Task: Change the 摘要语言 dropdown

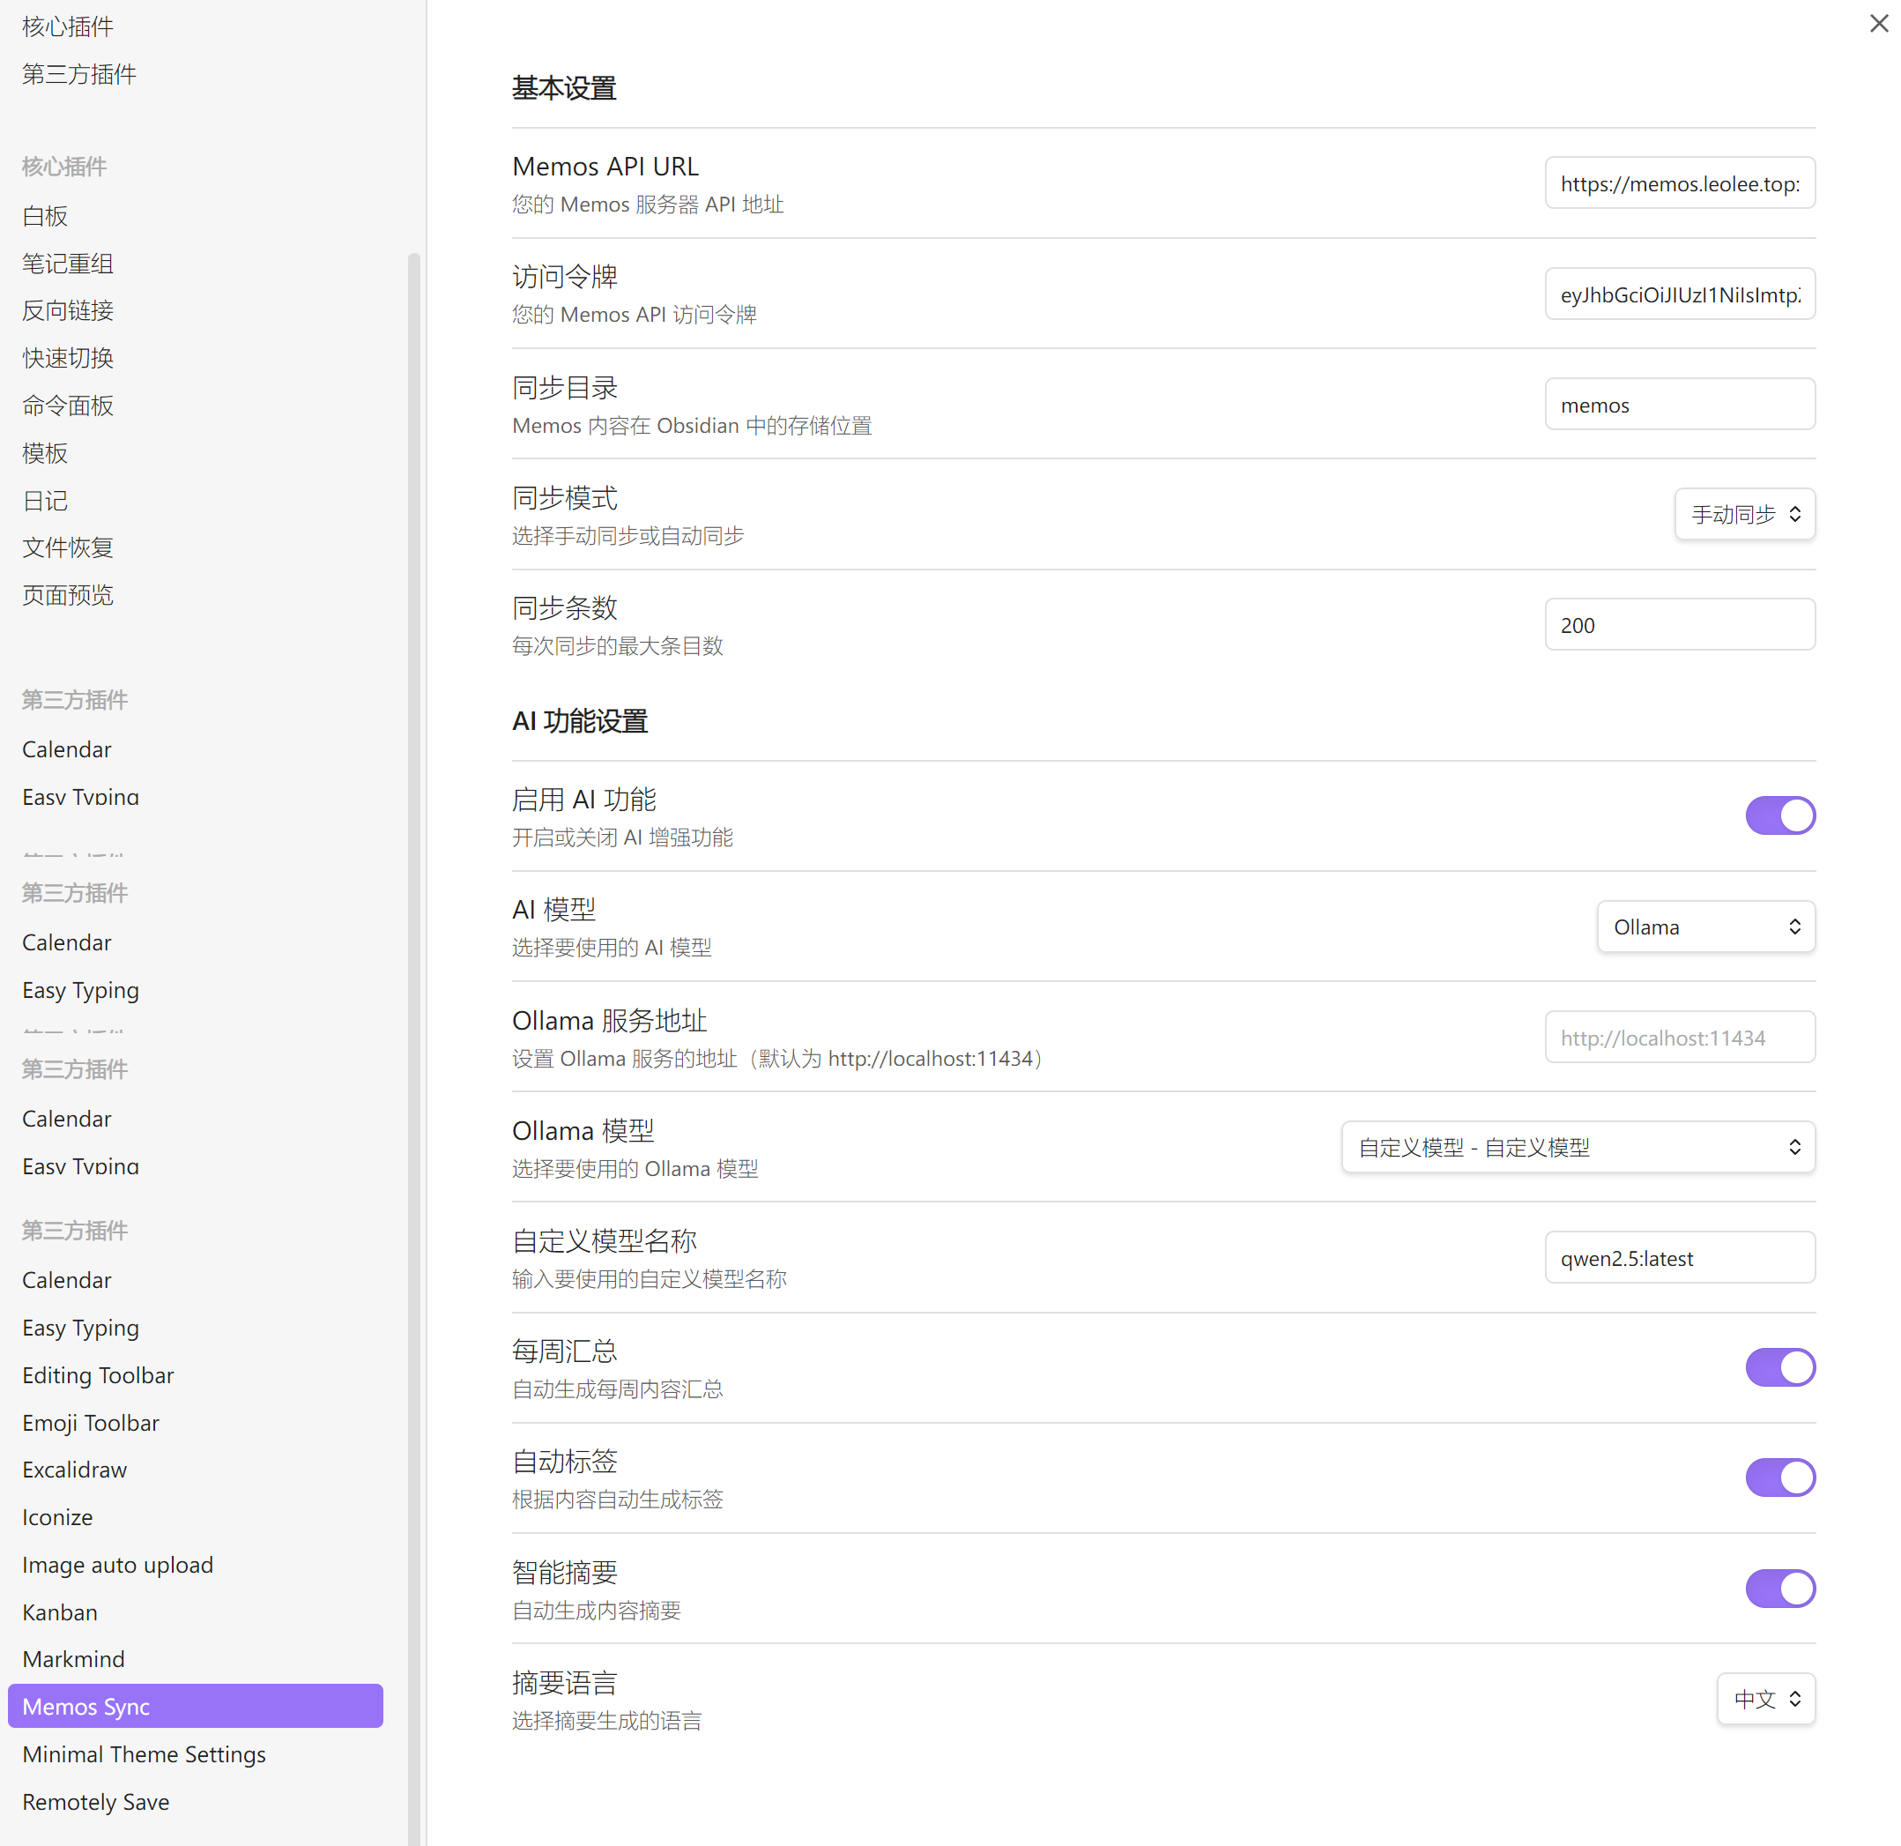Action: (1765, 1699)
